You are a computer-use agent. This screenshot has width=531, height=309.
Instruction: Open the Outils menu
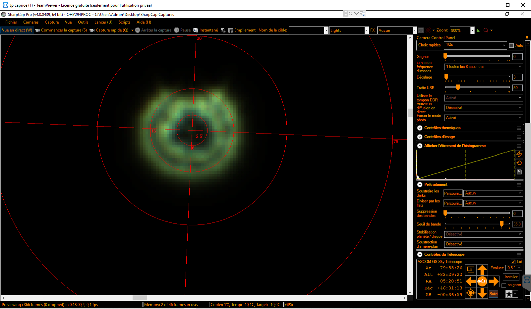click(x=83, y=22)
